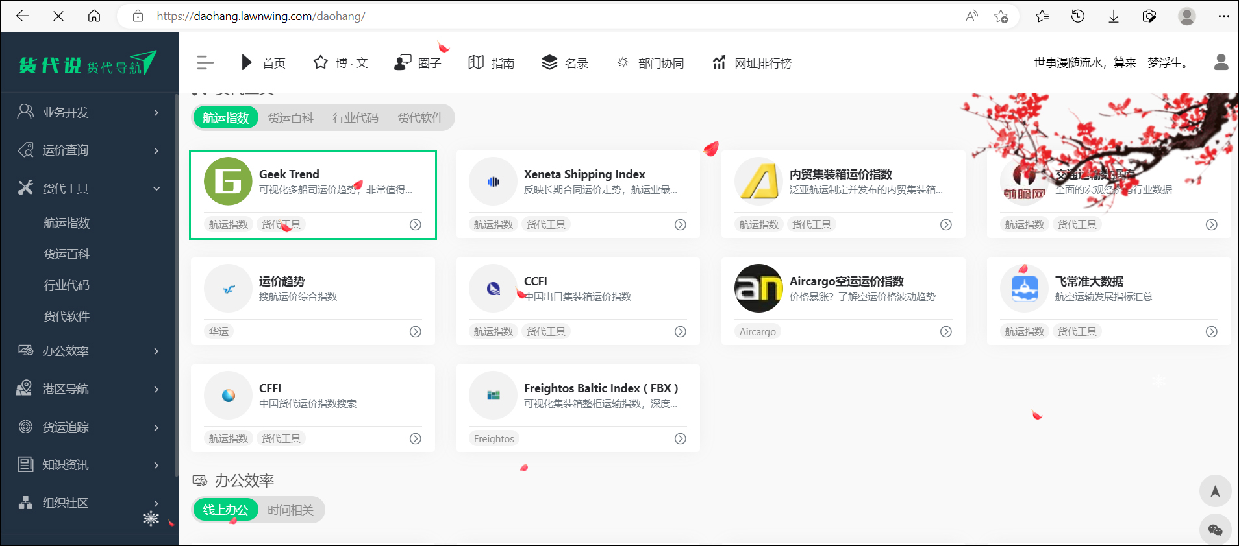Open 圈子 in the top navigation
The width and height of the screenshot is (1239, 546).
pos(418,63)
